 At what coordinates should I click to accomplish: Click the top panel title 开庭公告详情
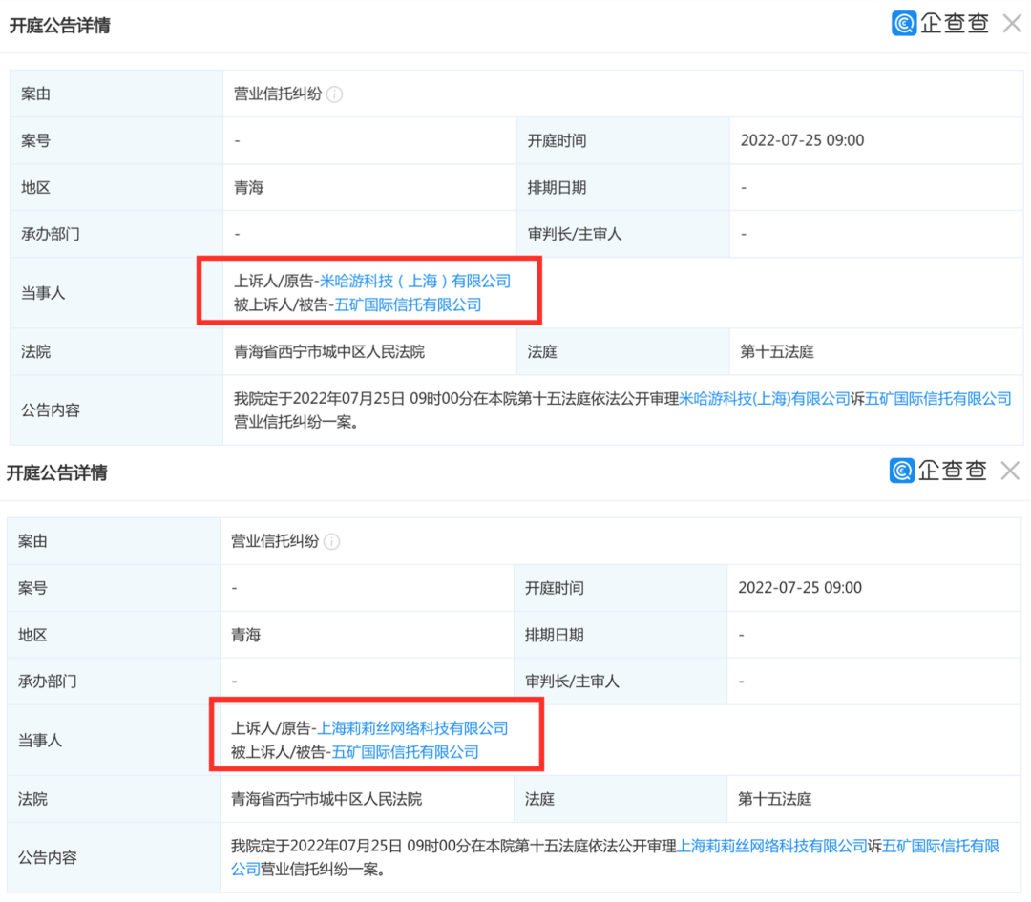(60, 26)
